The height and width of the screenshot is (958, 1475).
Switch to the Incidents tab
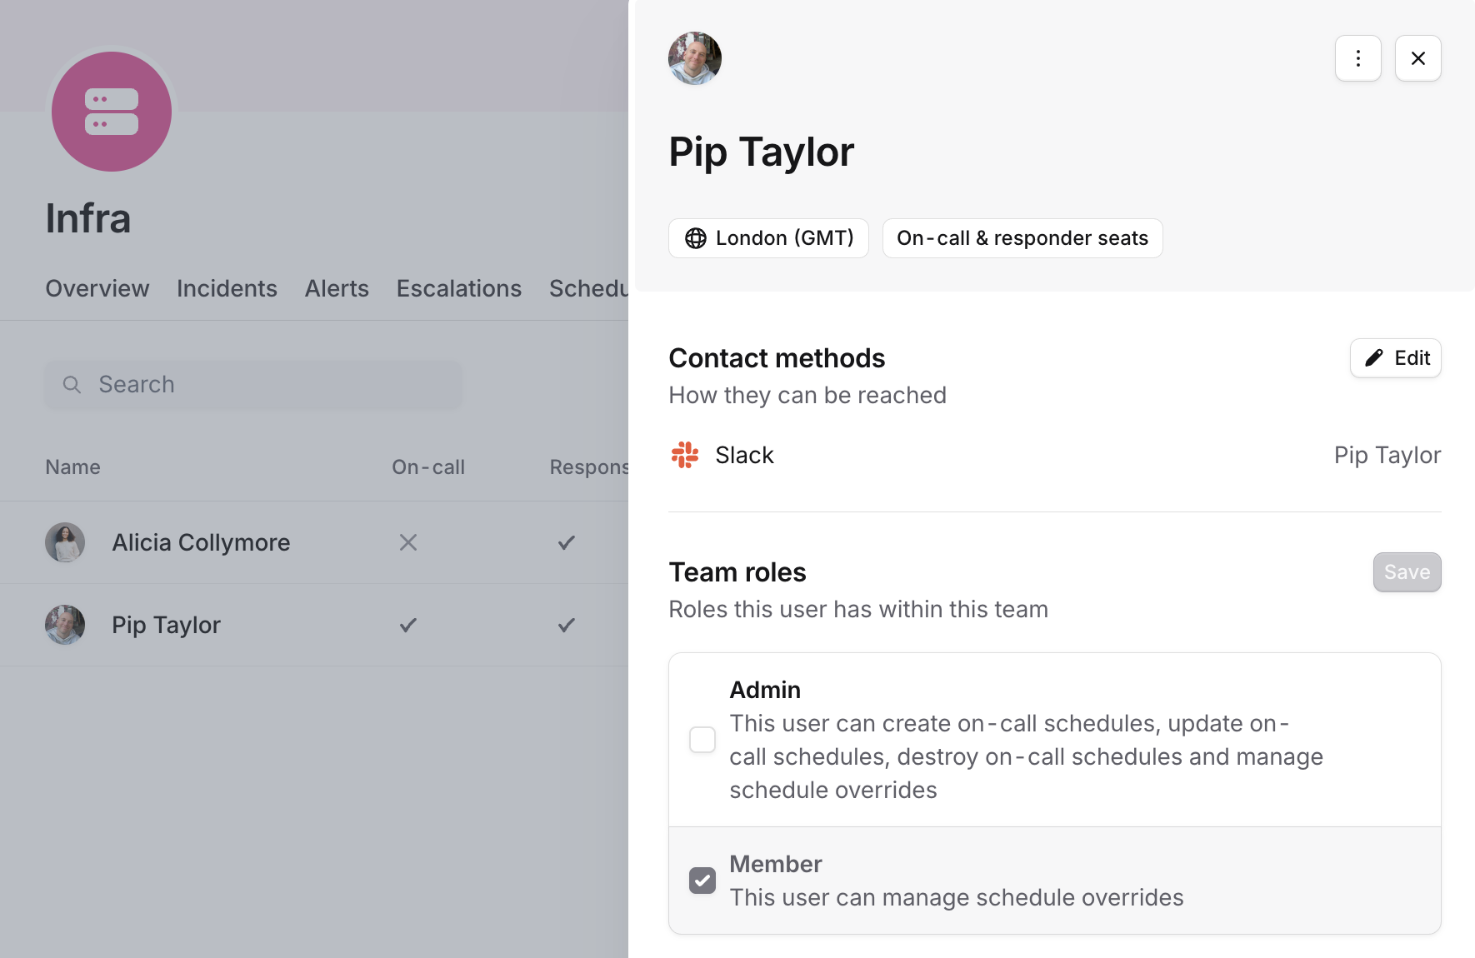coord(227,288)
